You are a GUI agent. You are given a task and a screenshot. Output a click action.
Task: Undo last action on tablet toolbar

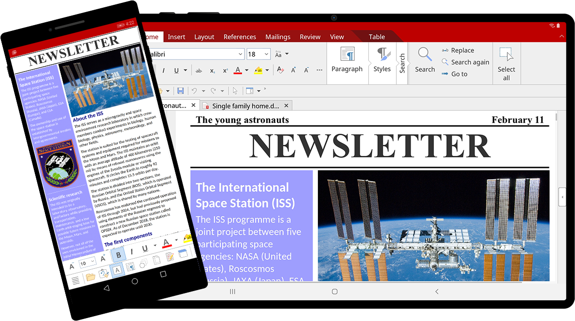click(194, 91)
